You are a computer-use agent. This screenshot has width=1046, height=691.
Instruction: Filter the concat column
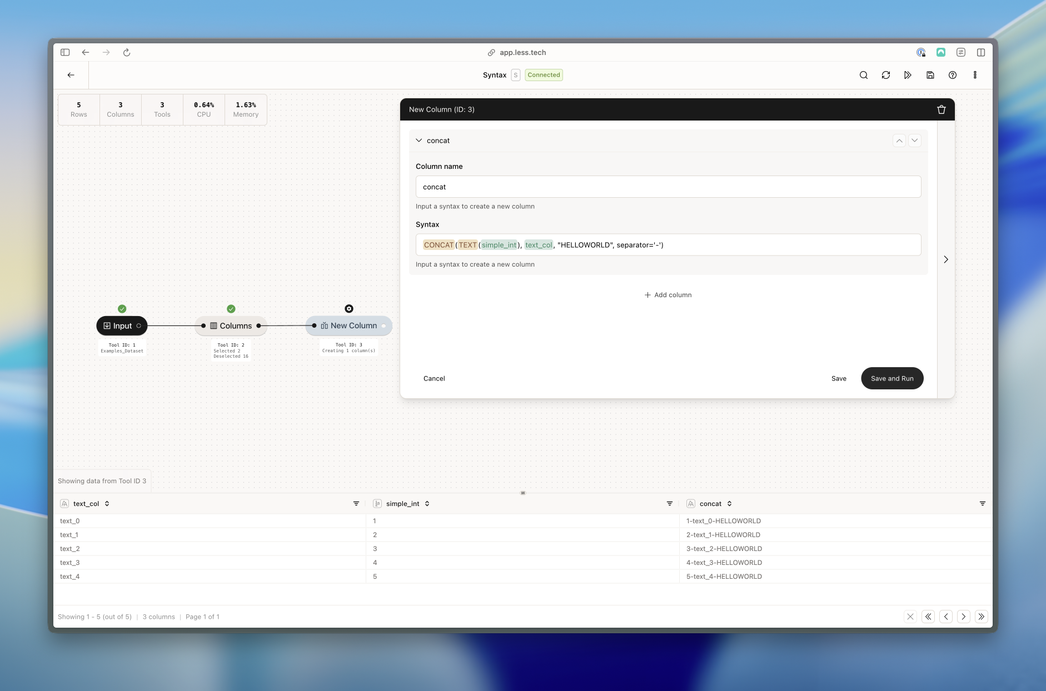coord(983,504)
